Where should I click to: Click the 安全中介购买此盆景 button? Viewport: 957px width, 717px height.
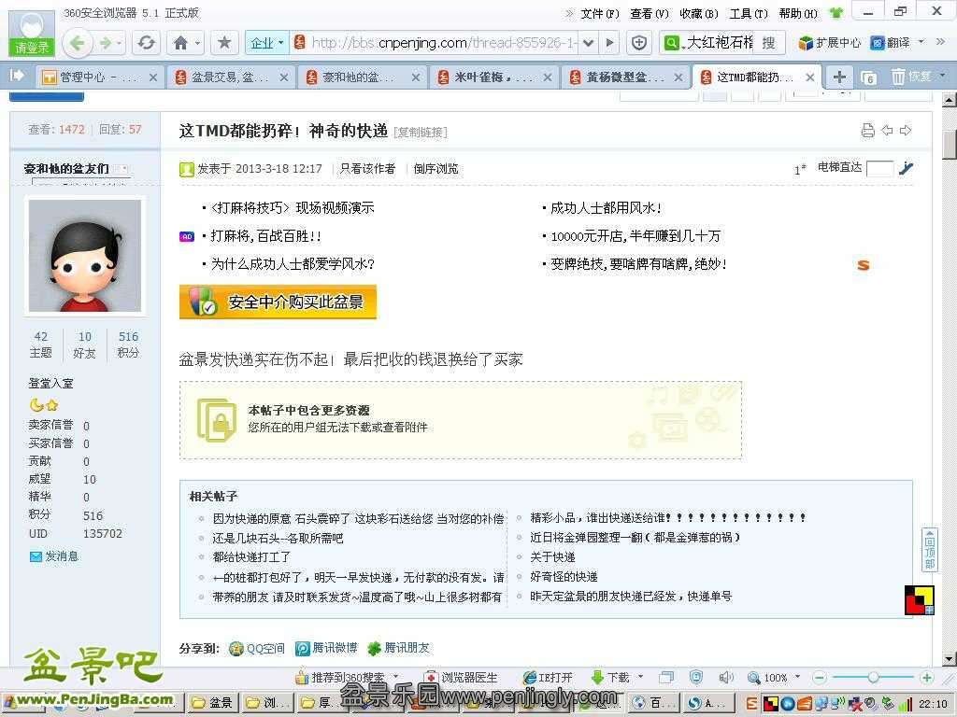tap(278, 302)
